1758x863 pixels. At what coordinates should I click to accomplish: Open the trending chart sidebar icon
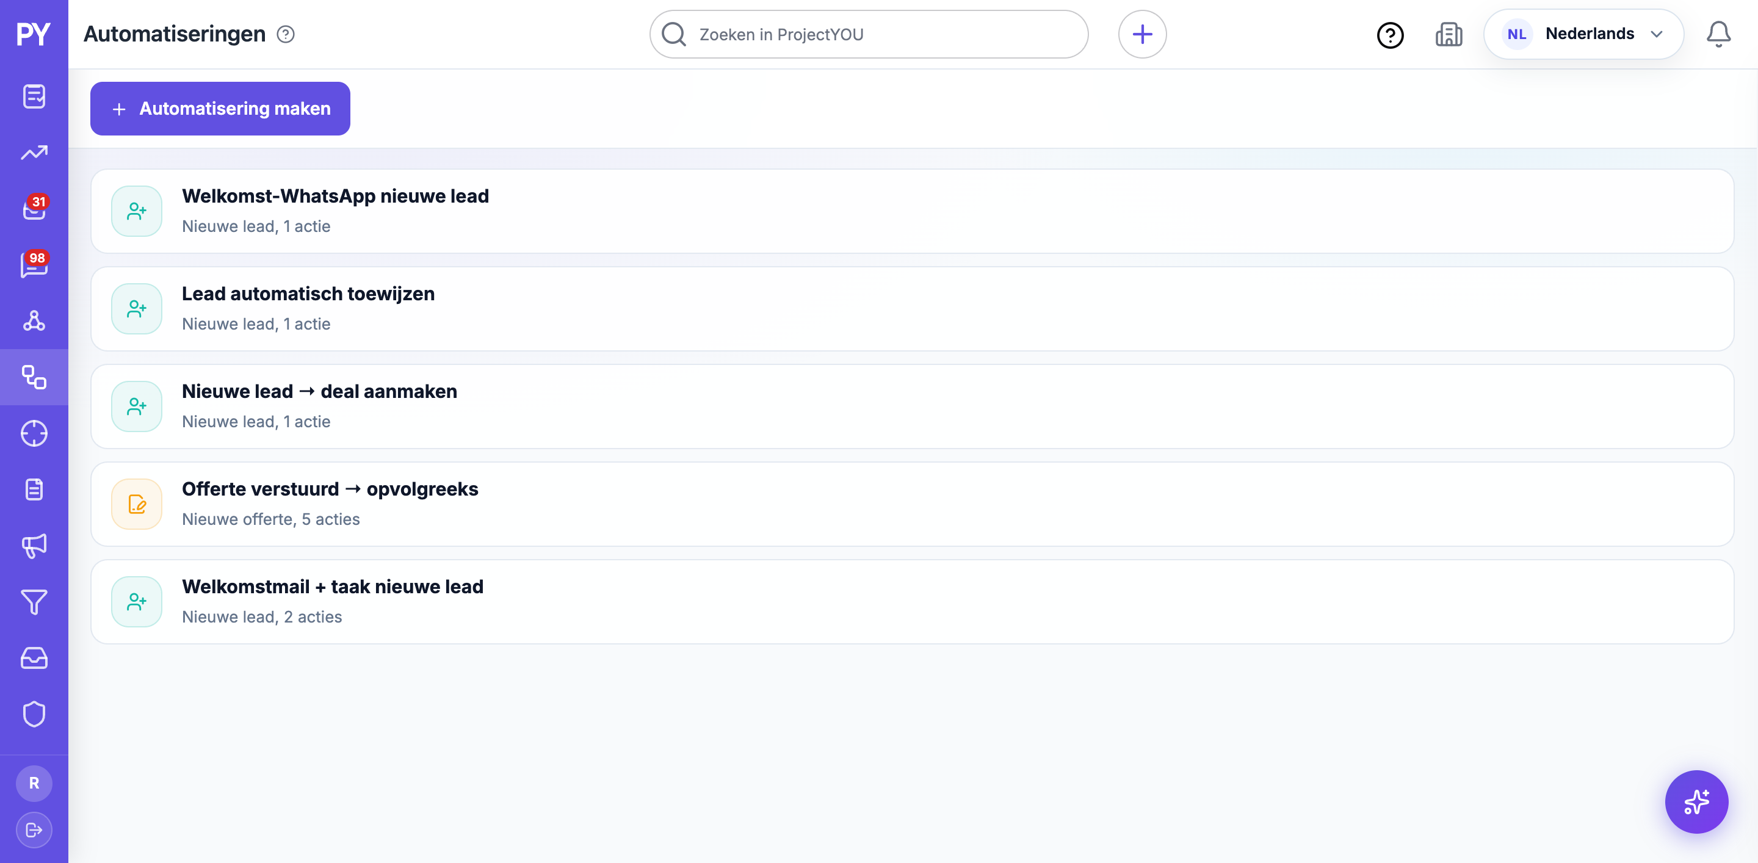click(x=34, y=152)
